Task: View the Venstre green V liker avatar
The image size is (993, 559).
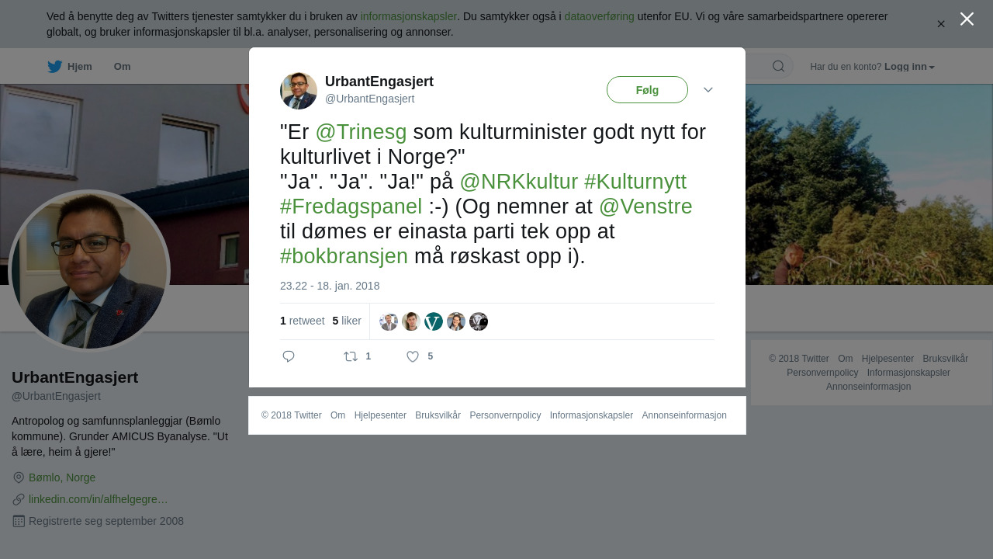Action: pos(434,321)
